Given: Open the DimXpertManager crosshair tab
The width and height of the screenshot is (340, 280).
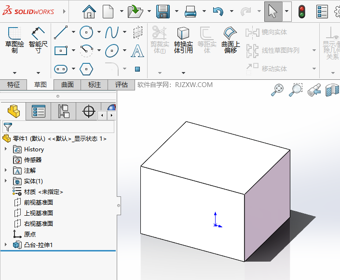Looking at the screenshot, I should coord(88,111).
